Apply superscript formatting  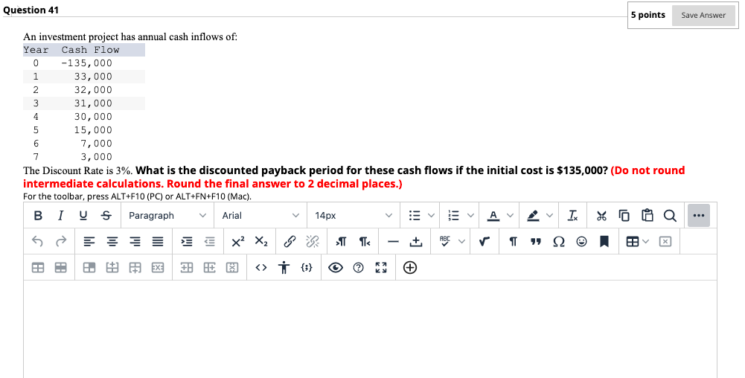click(238, 242)
